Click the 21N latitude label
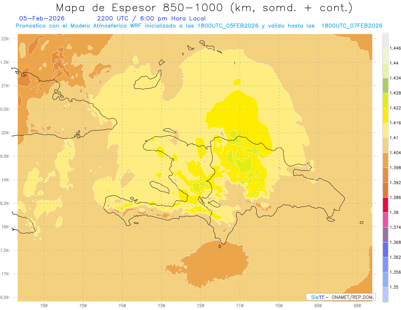The height and width of the screenshot is (310, 401). (x=5, y=86)
